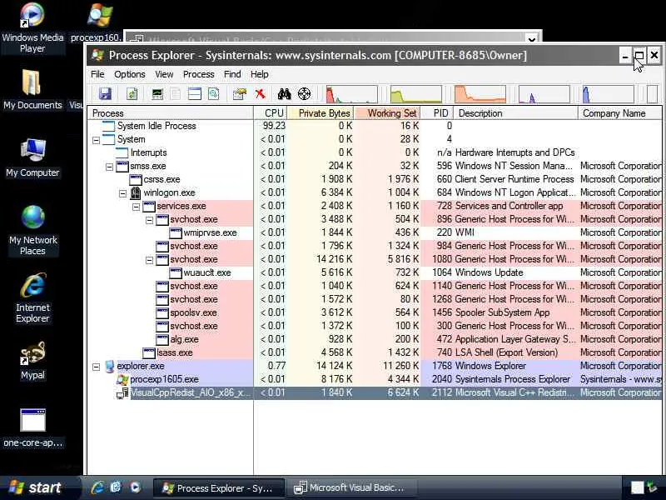666x500 pixels.
Task: Click the orange physical memory mini graph
Action: [480, 94]
